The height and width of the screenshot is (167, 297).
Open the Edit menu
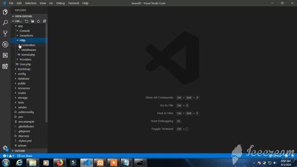pyautogui.click(x=19, y=3)
